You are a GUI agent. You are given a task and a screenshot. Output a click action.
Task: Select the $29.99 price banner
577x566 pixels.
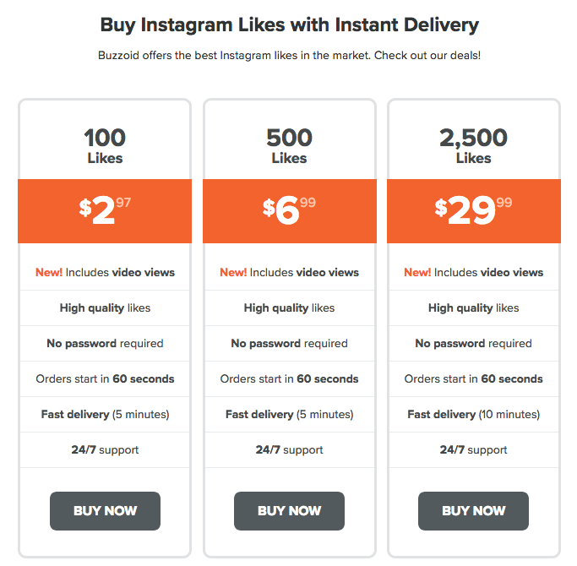click(474, 211)
